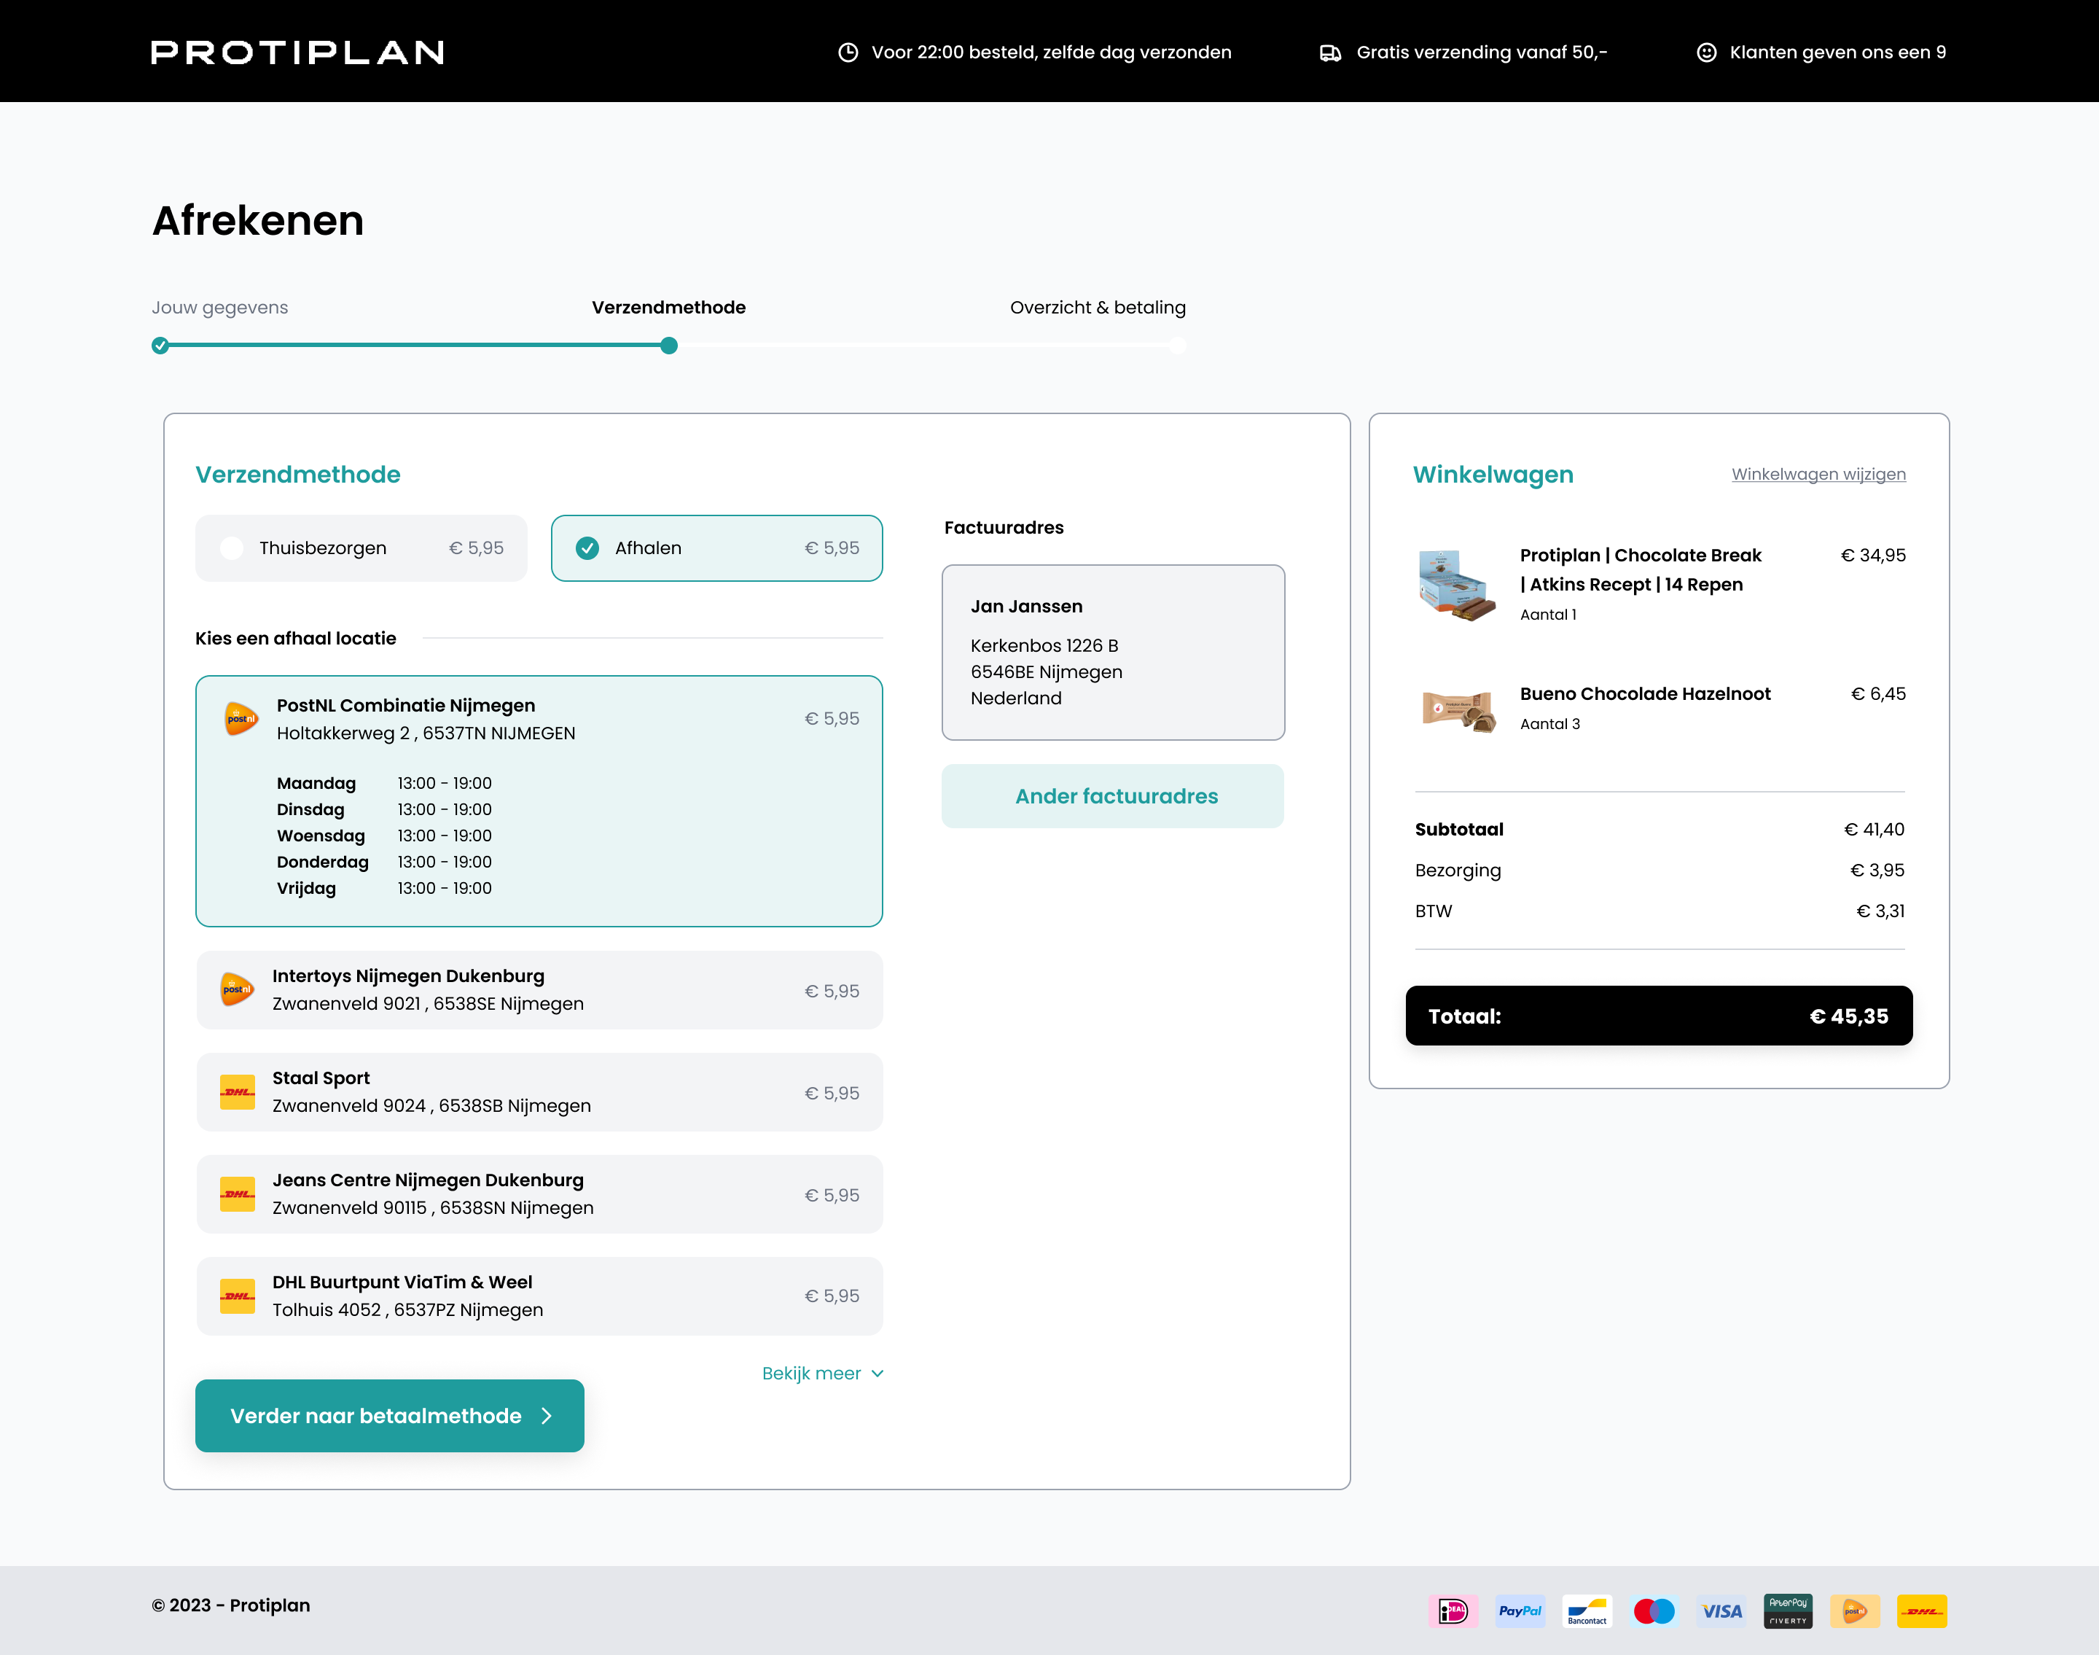Click the DHL logo next to Staal Sport

238,1092
